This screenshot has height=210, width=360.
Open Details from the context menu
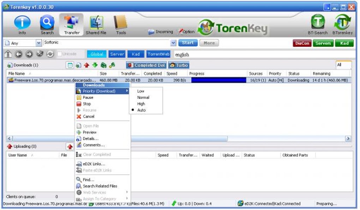[x=102, y=139]
